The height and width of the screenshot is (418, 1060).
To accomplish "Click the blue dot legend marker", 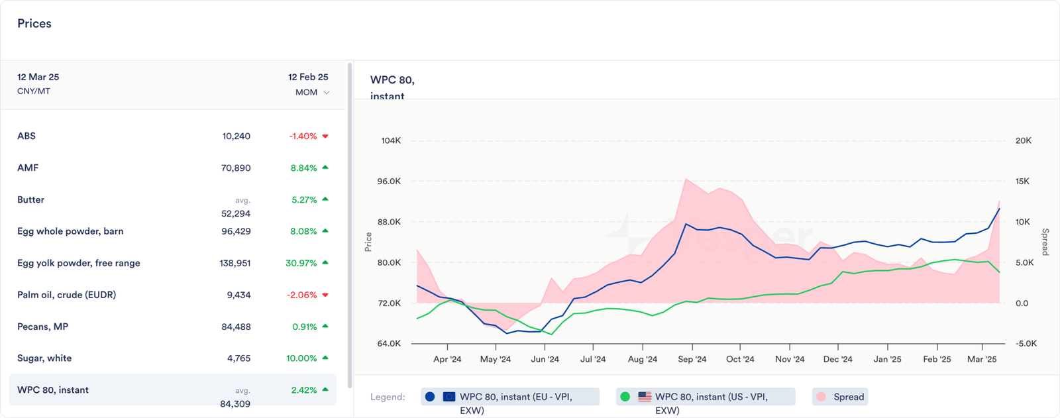I will tap(430, 397).
